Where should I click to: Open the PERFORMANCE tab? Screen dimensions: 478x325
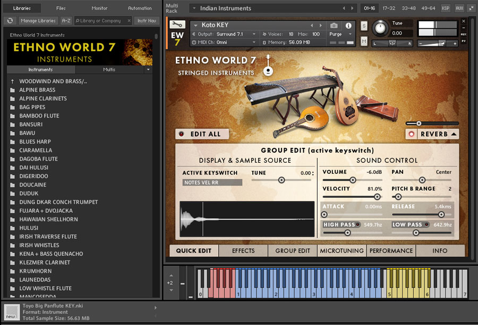(x=391, y=251)
